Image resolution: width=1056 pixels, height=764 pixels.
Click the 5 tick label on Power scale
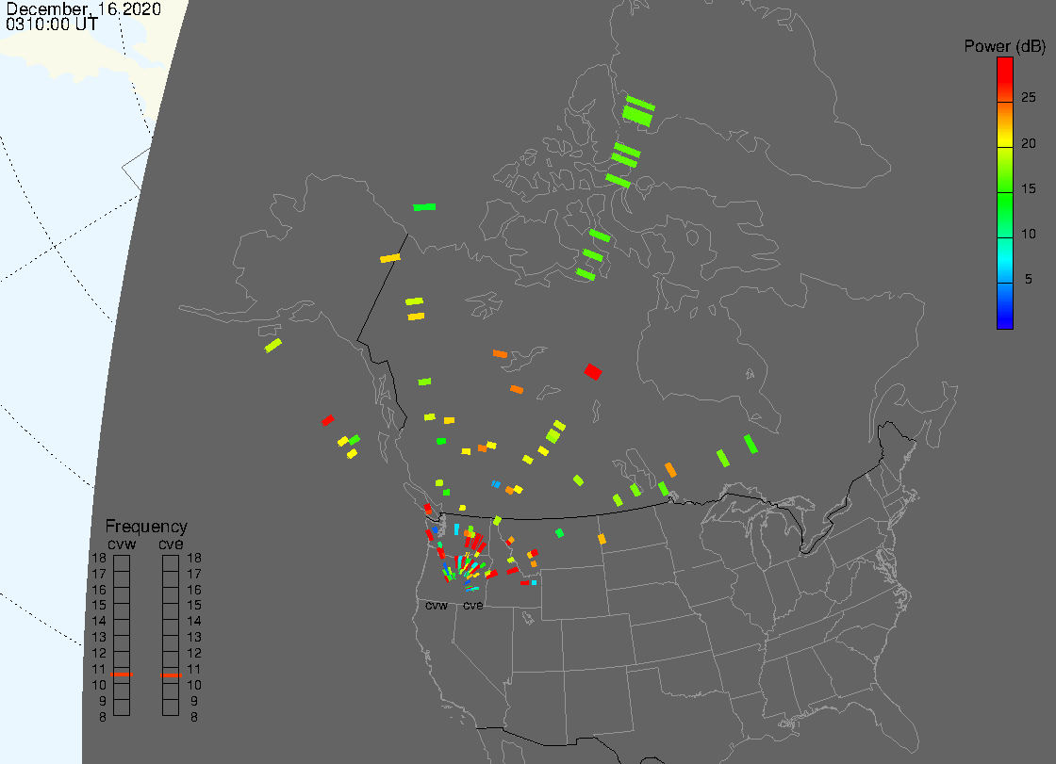coord(1028,279)
